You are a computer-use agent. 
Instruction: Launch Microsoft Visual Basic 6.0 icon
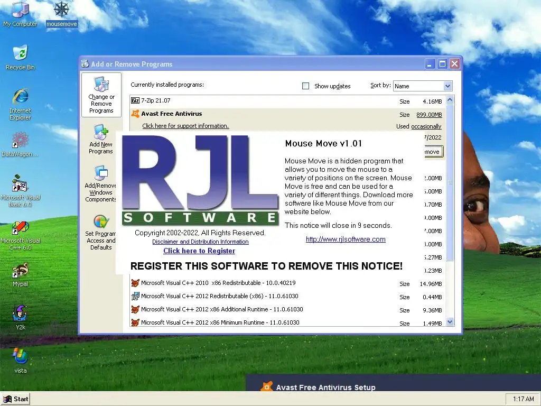pyautogui.click(x=20, y=190)
